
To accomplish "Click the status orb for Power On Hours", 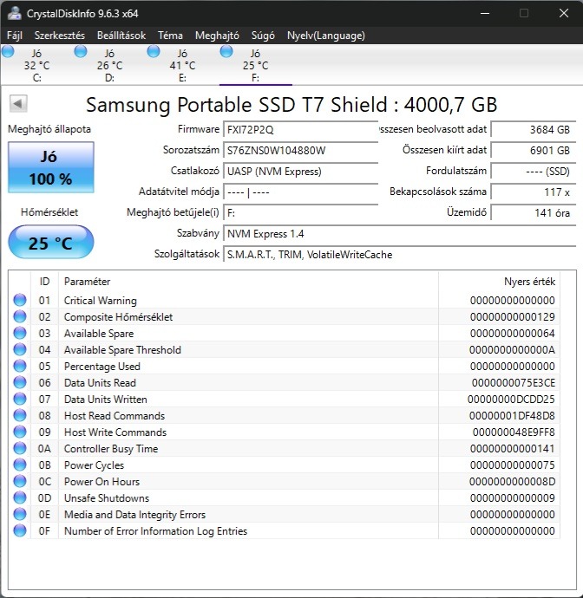I will click(20, 481).
